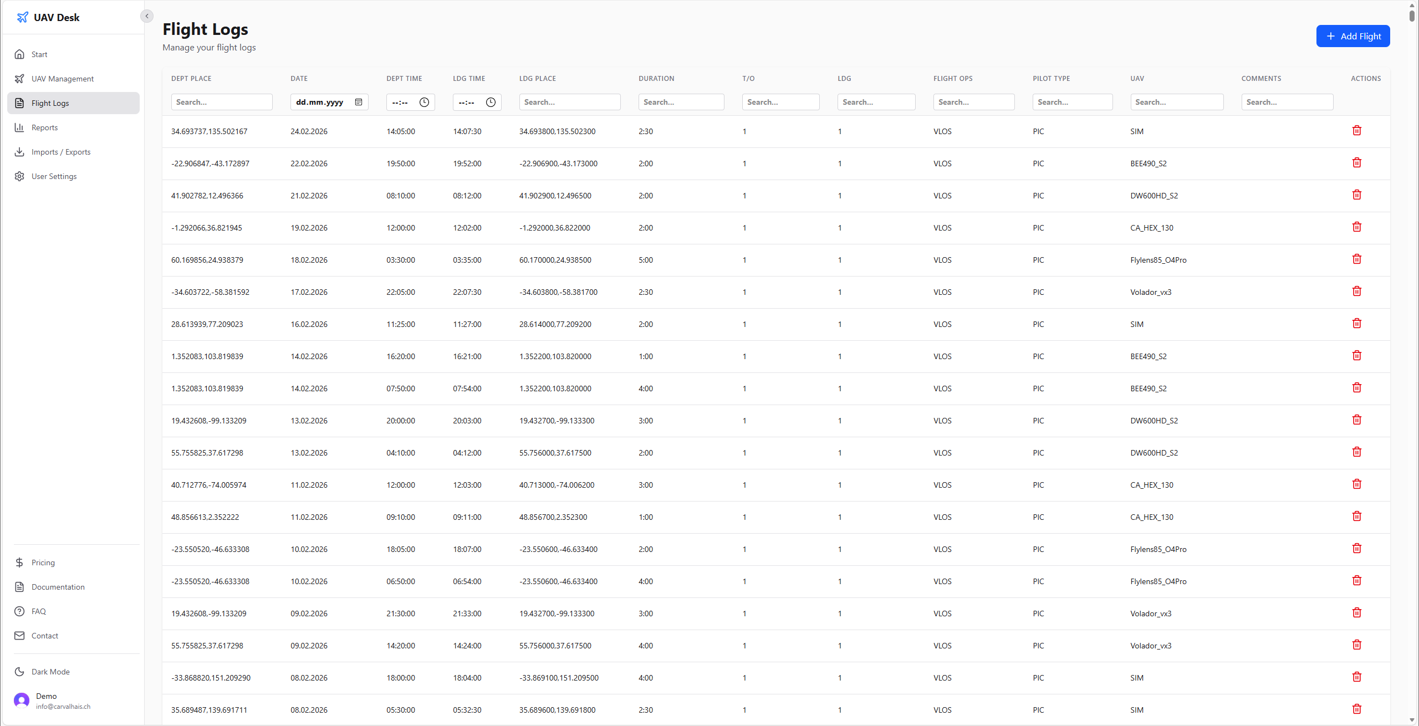The width and height of the screenshot is (1419, 726).
Task: Focus the date filter dd.mm.yyyy field
Action: (329, 102)
